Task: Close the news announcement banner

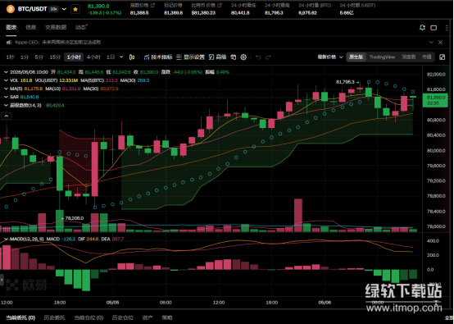Action: (440, 43)
